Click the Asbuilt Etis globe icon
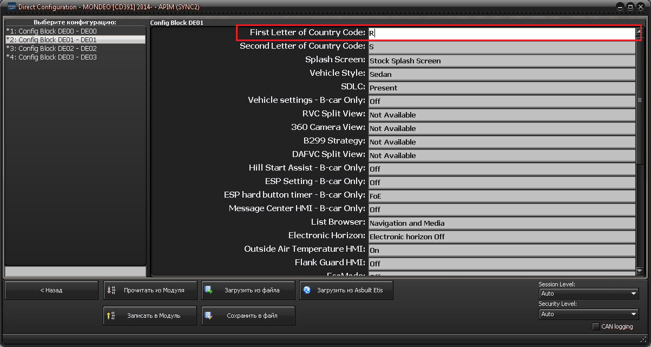The width and height of the screenshot is (651, 347). 307,290
